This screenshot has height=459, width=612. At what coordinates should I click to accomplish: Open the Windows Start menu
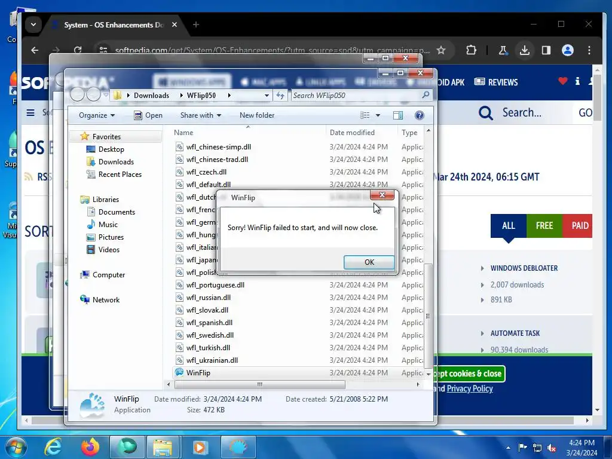point(16,447)
